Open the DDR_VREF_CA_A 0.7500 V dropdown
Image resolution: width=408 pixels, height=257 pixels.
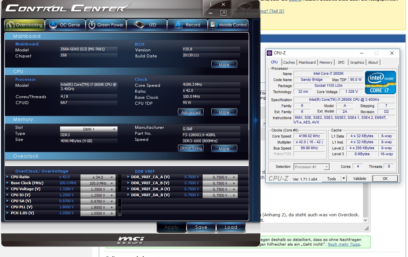220,177
